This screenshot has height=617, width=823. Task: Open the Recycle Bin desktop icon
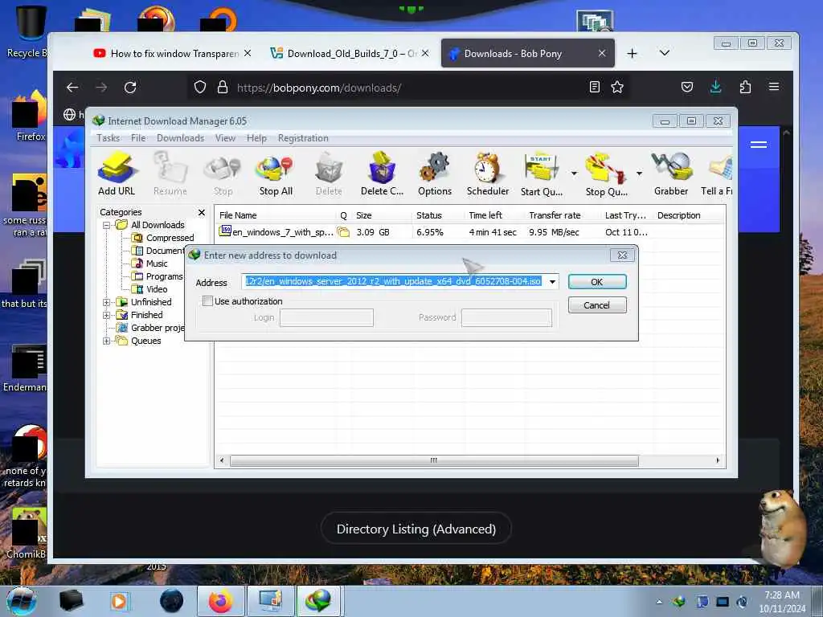point(30,31)
